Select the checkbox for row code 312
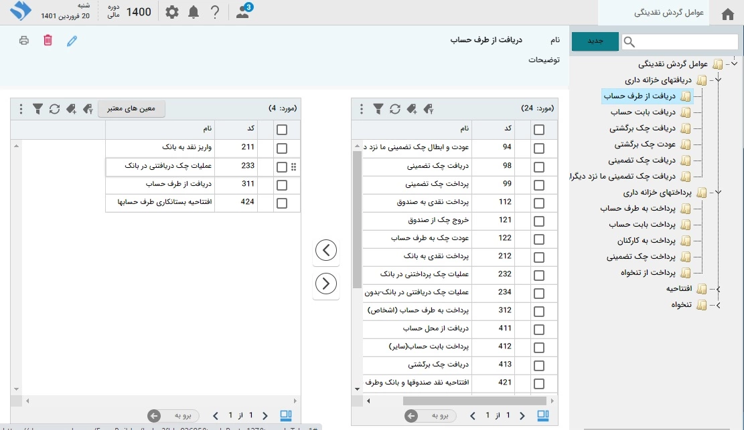 (539, 311)
